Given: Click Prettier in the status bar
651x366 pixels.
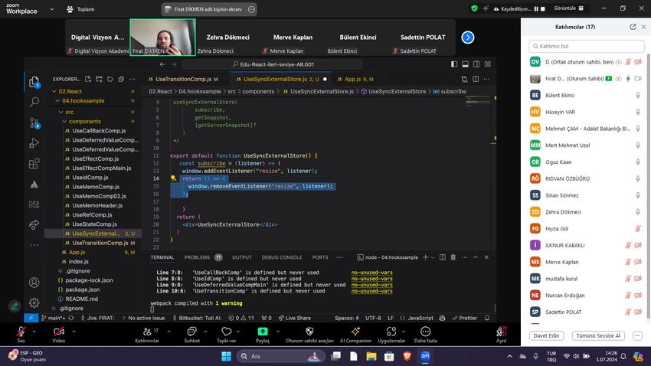Looking at the screenshot, I should point(465,318).
